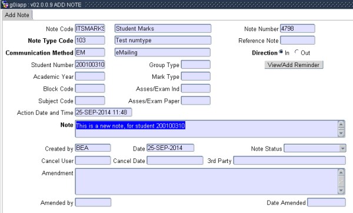The image size is (353, 213).
Task: Click Amendment scrollbar down arrow
Action: pos(341,191)
